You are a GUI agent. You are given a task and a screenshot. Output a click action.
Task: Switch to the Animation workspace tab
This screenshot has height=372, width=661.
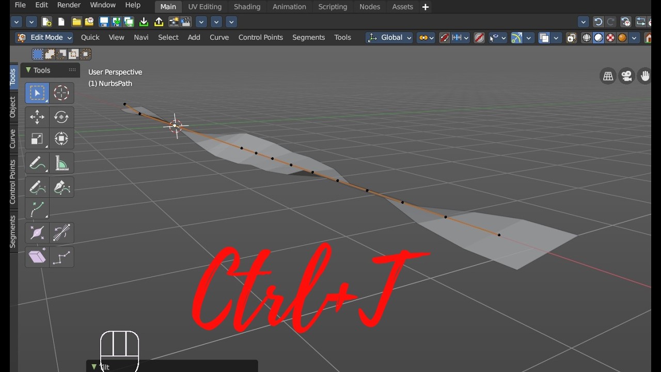[x=289, y=7]
